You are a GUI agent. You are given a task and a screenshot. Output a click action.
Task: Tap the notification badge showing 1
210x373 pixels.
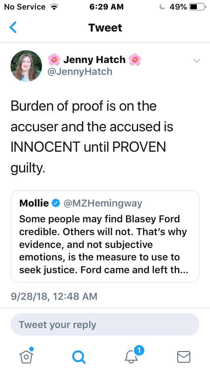click(x=139, y=351)
